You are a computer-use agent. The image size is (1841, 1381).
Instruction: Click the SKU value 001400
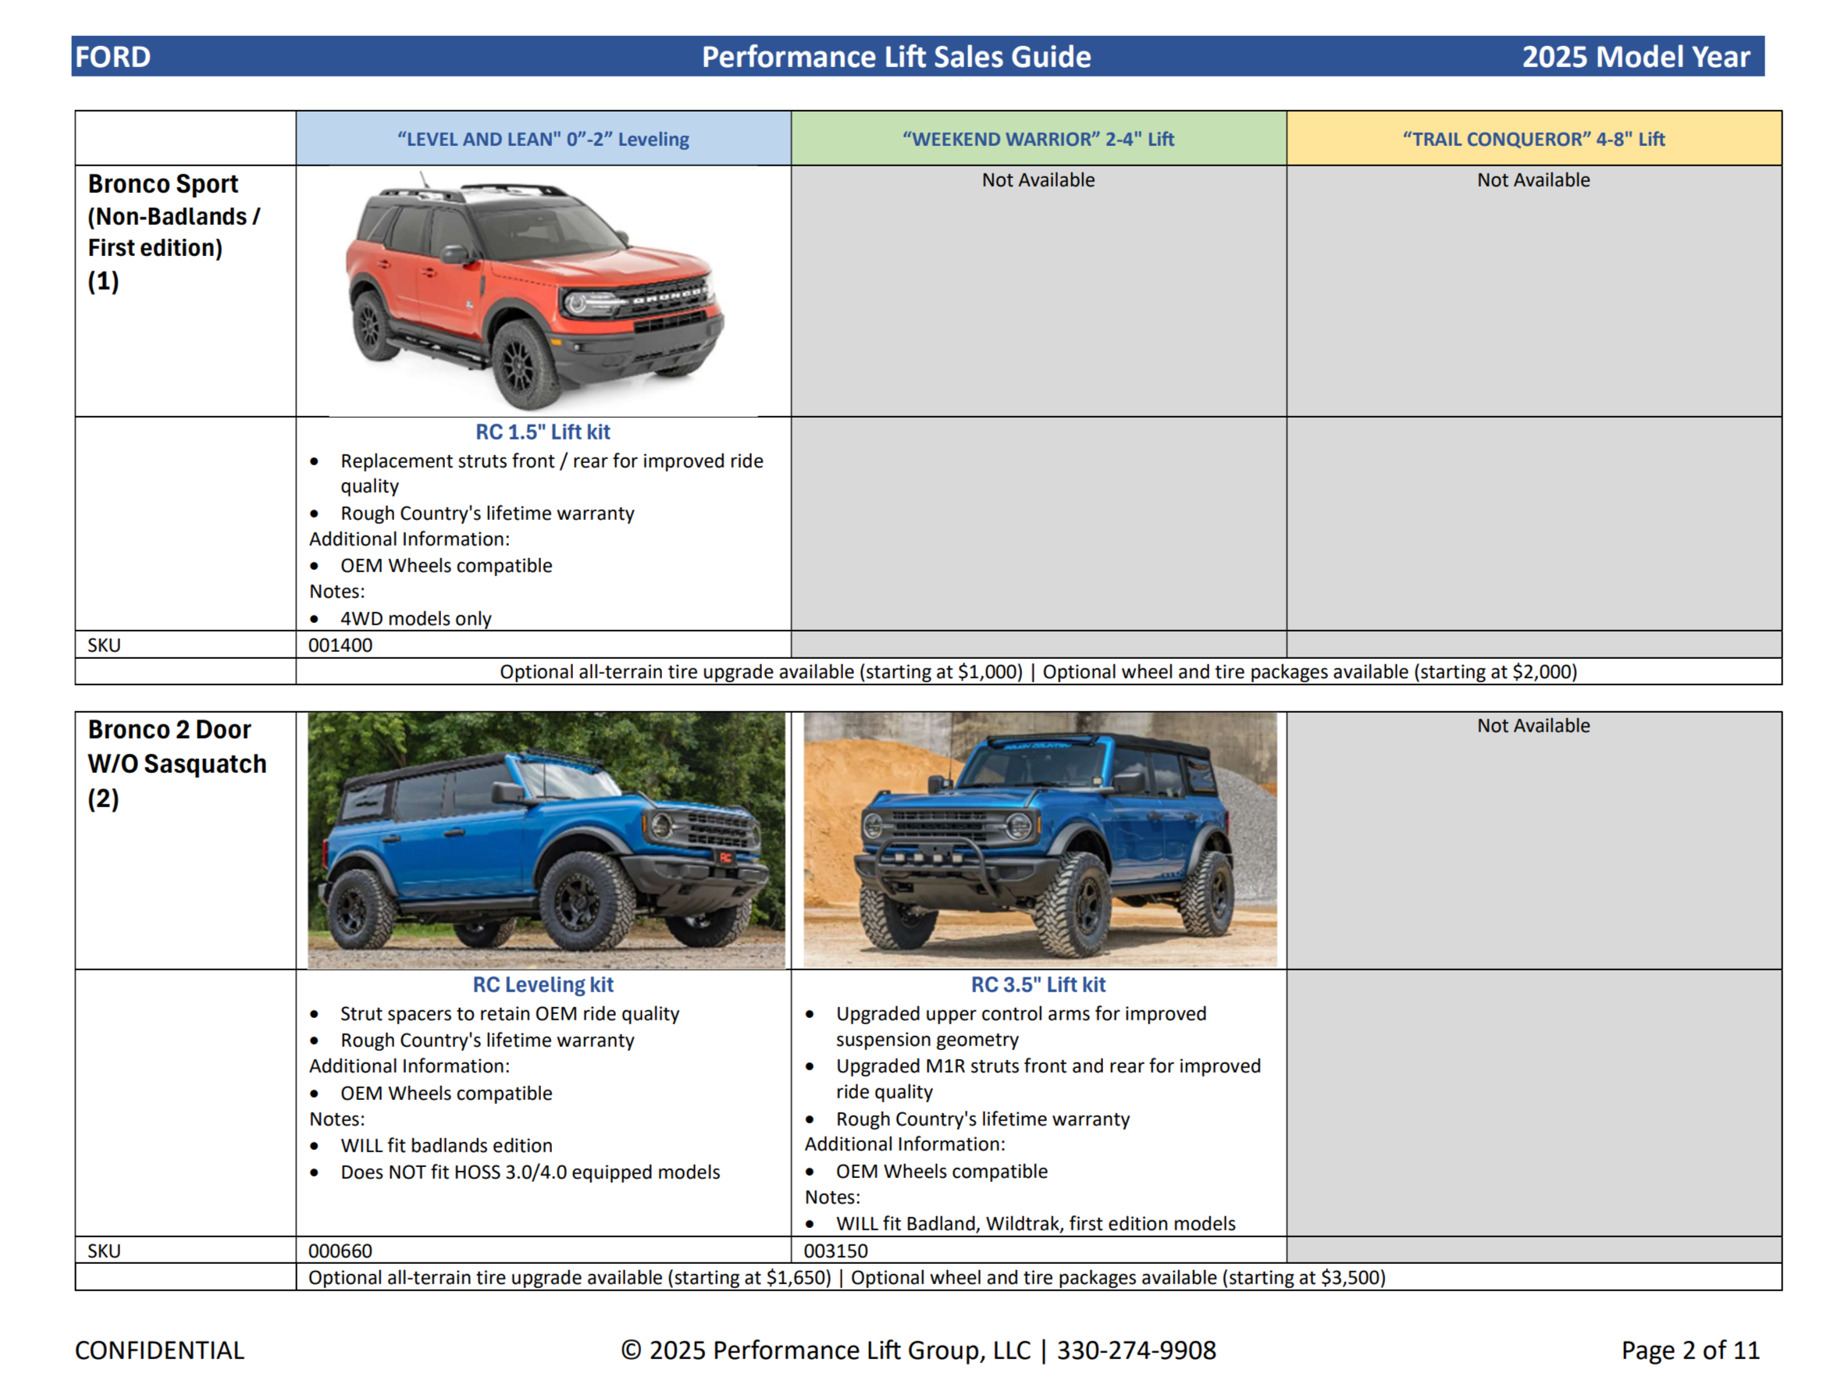340,645
